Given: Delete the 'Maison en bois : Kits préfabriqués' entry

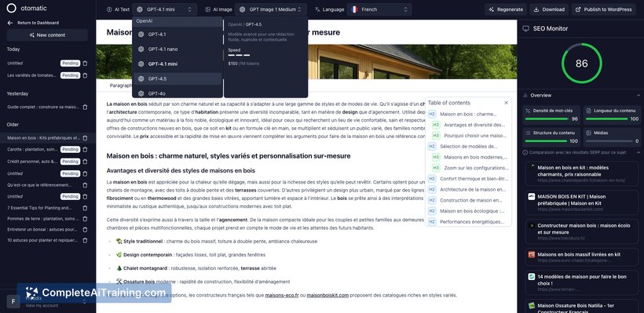Looking at the screenshot, I should click(85, 138).
